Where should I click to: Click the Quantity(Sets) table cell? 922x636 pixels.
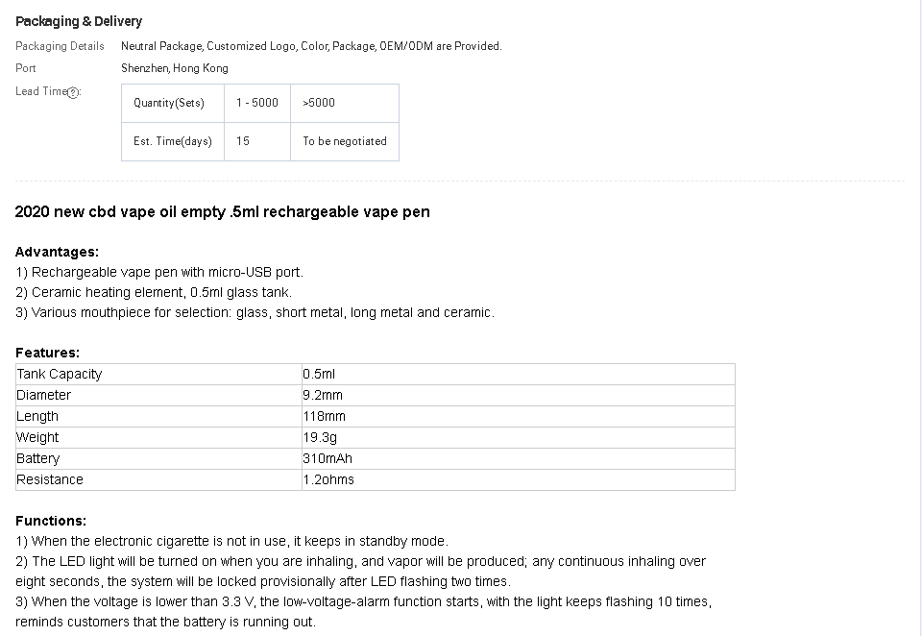point(173,103)
